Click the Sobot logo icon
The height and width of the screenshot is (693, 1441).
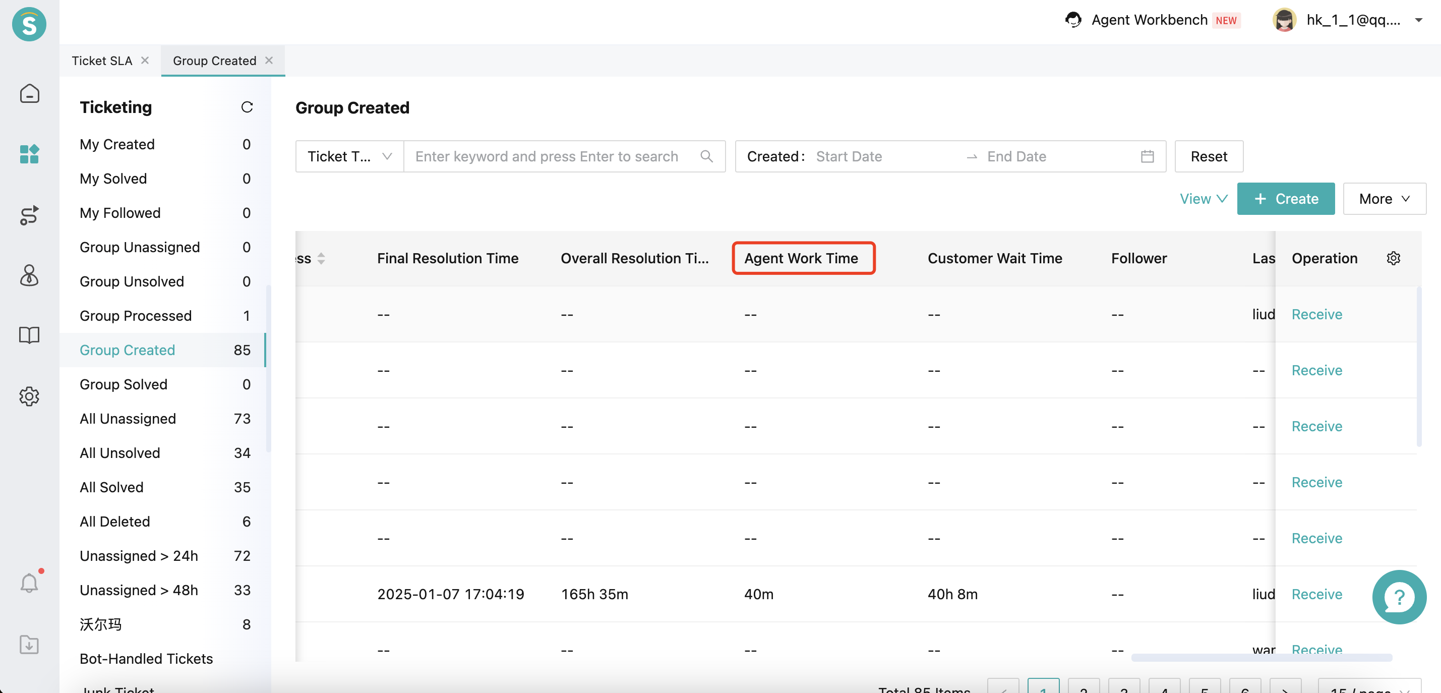[x=29, y=24]
